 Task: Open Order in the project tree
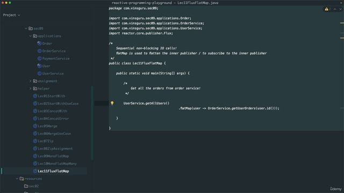point(47,43)
